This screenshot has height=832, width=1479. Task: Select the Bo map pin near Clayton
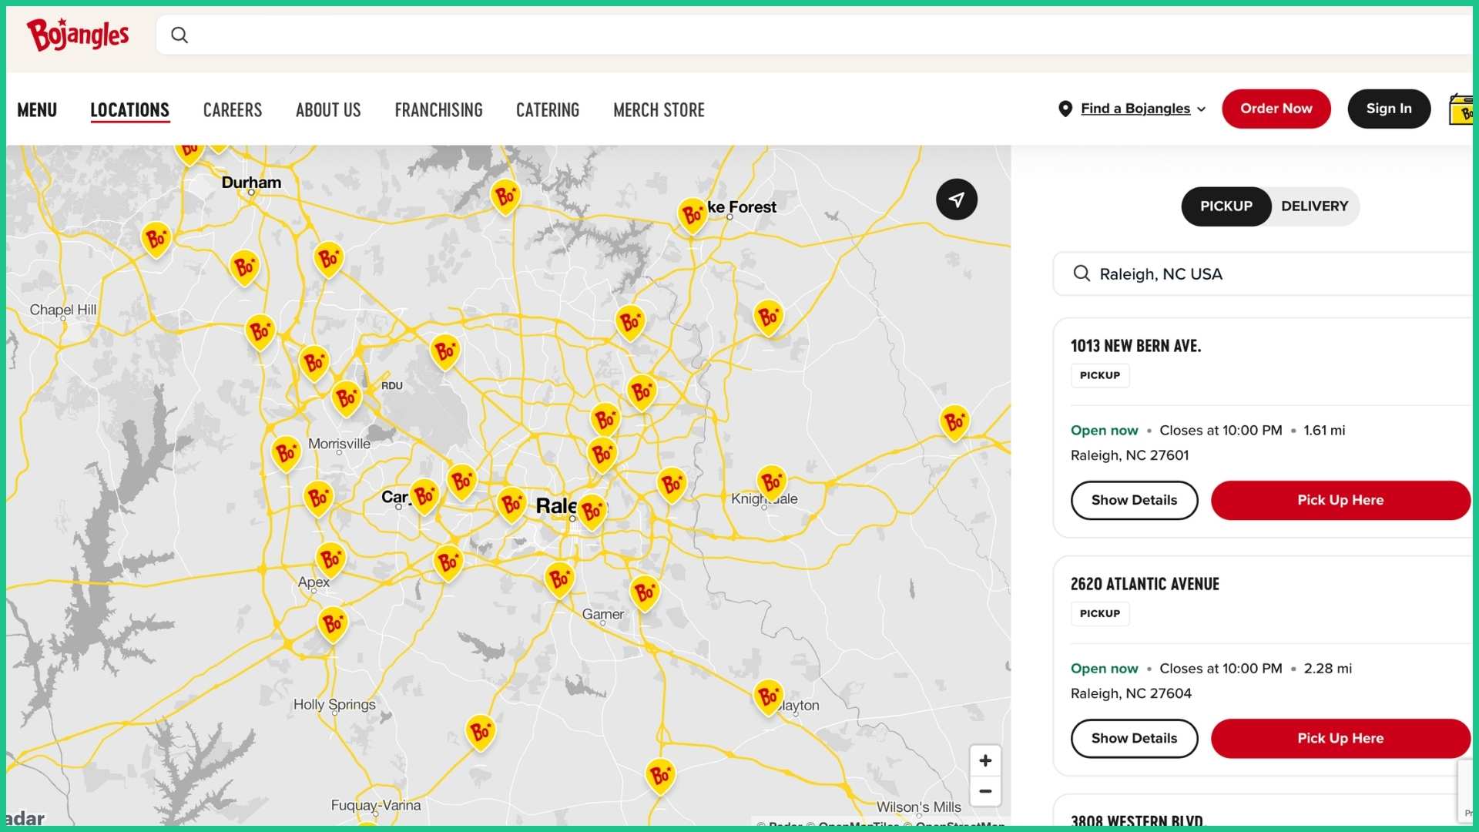(x=768, y=697)
